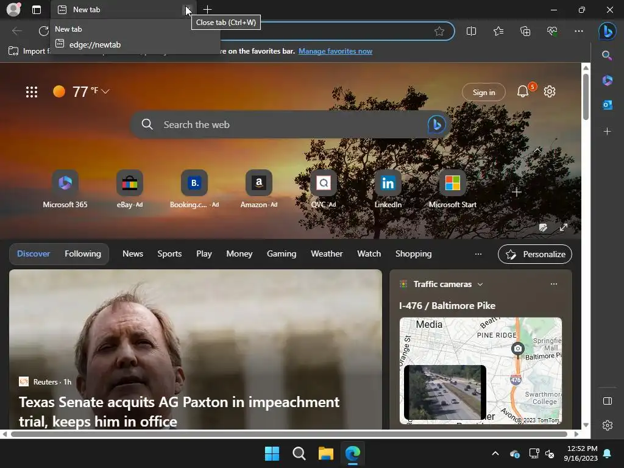Open notifications bell
The image size is (624, 468).
pyautogui.click(x=523, y=92)
